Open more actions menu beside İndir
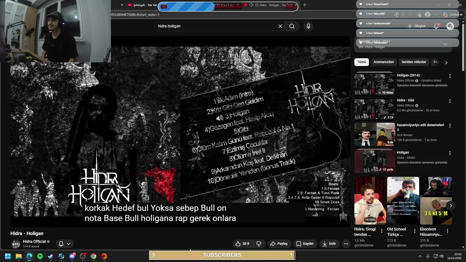 (x=346, y=244)
